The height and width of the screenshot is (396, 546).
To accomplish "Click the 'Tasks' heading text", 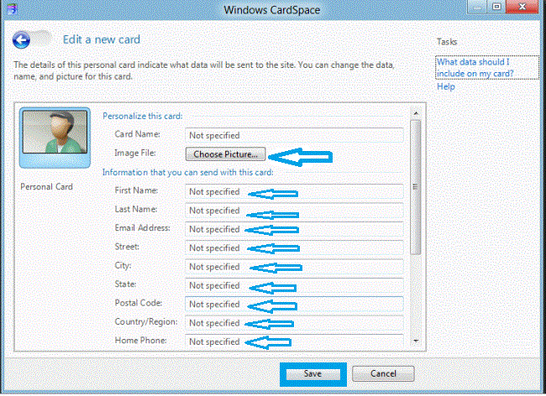I will [447, 42].
